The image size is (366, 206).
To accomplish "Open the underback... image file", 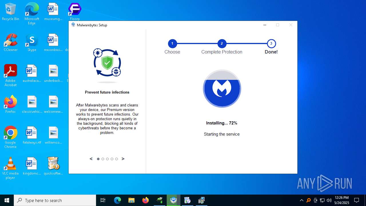I will [53, 74].
